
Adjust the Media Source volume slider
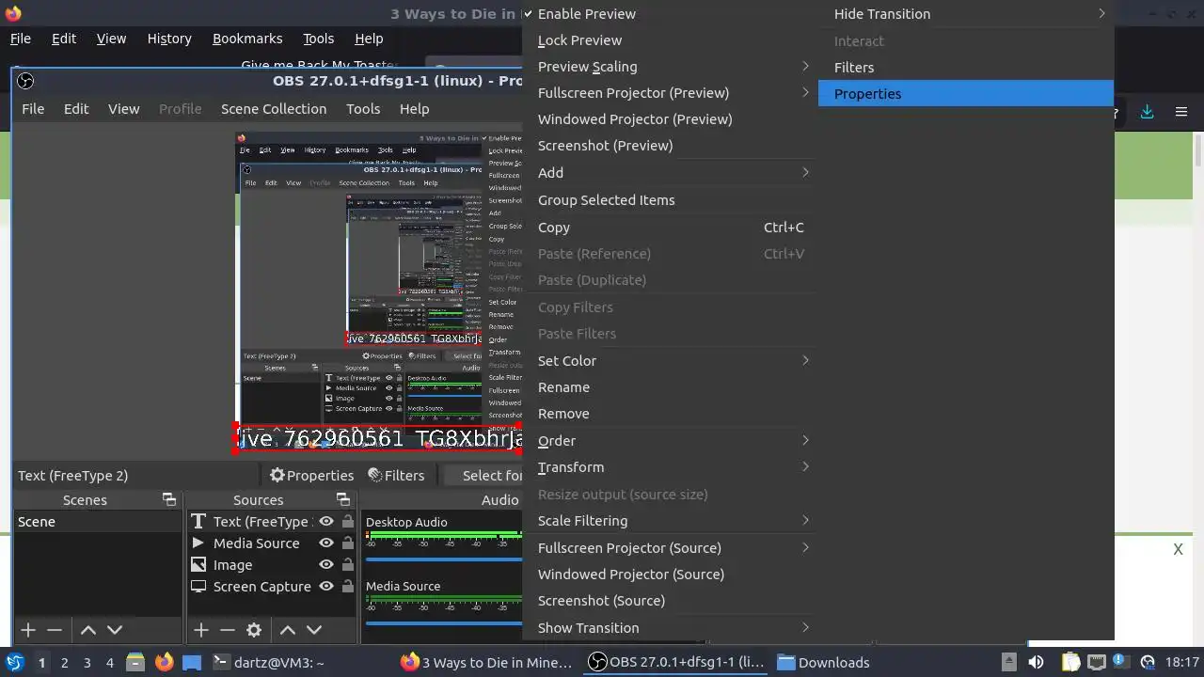(x=443, y=623)
